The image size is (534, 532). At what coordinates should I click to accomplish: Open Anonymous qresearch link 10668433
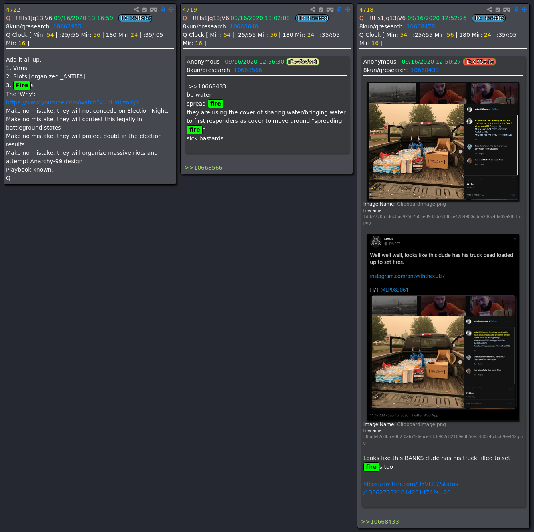click(425, 70)
